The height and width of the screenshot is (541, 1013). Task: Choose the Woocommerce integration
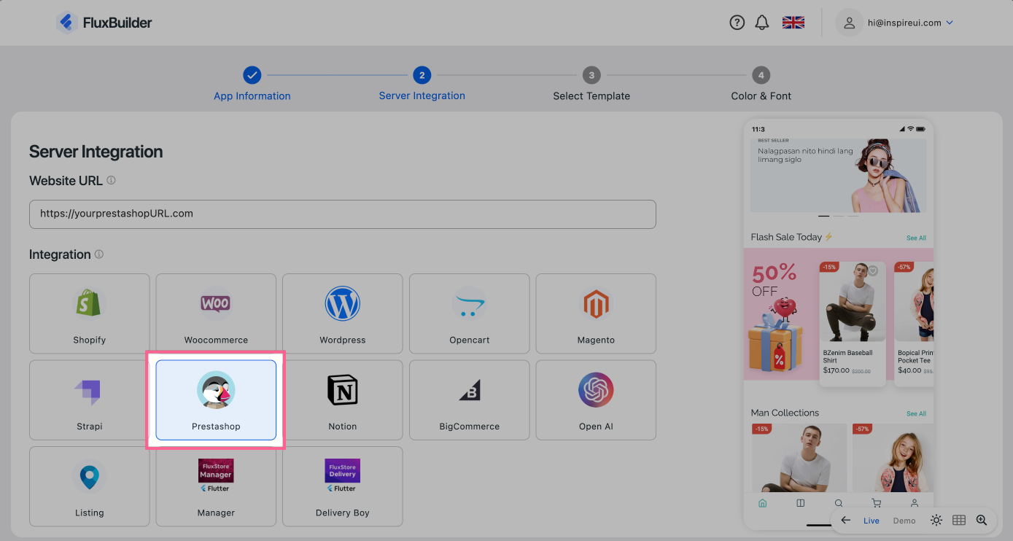tap(216, 314)
